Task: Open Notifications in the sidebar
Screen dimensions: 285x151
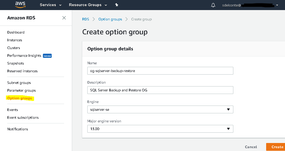Action: point(18,129)
